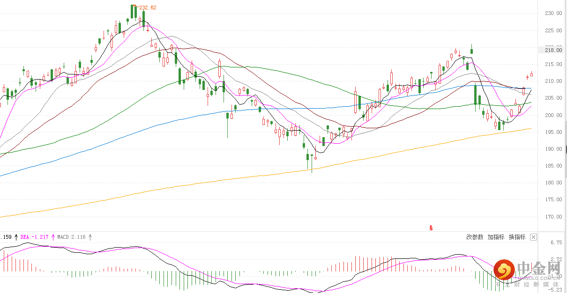Screen dimensions: 567x293
Task: Click the 175.00 price axis label
Action: [x=553, y=199]
